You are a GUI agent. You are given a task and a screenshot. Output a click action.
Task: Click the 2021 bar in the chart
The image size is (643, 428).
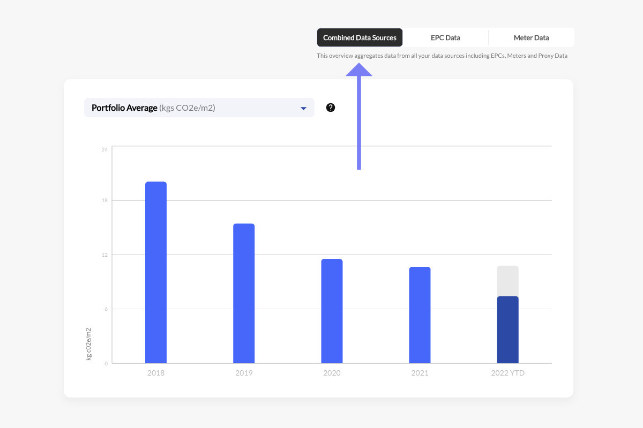(420, 315)
